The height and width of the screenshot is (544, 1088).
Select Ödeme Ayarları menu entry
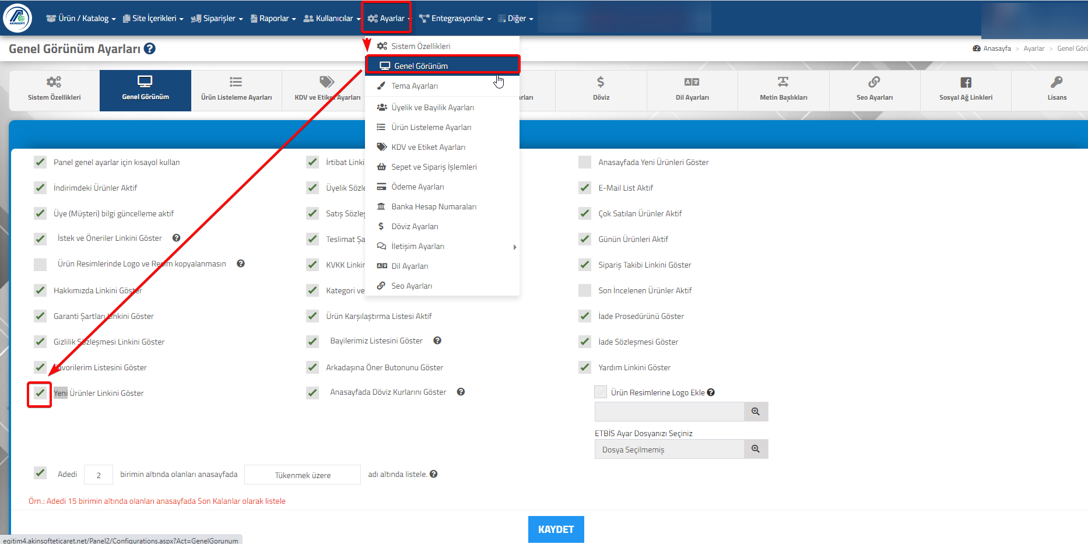click(443, 187)
